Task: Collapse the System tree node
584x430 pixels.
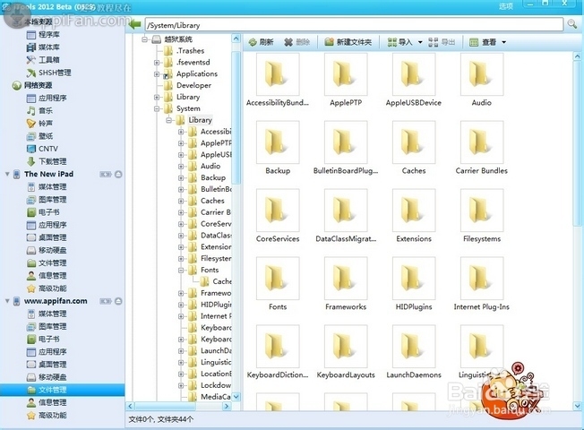Action: click(x=157, y=108)
